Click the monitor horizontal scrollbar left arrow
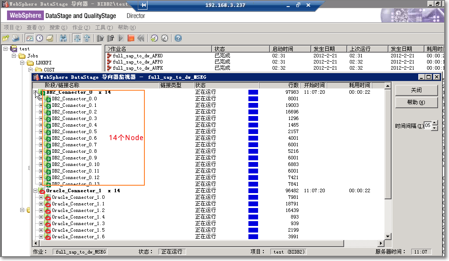 click(36, 243)
